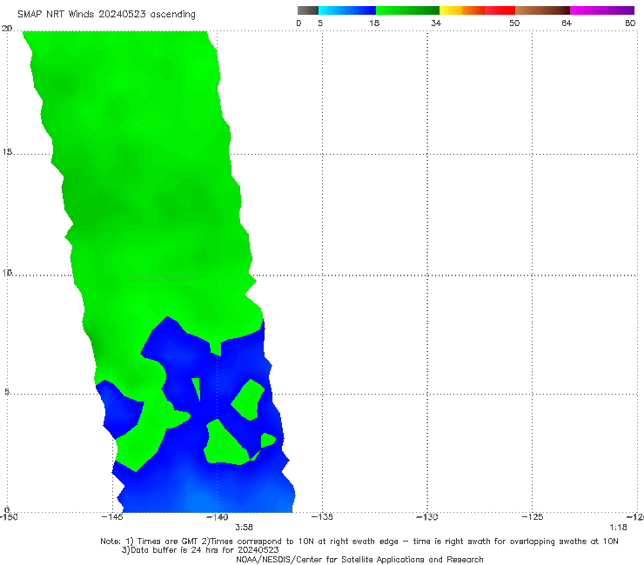Click the title 'SMAP NRT Winds 20240523 ascending'
The height and width of the screenshot is (565, 644).
(106, 15)
